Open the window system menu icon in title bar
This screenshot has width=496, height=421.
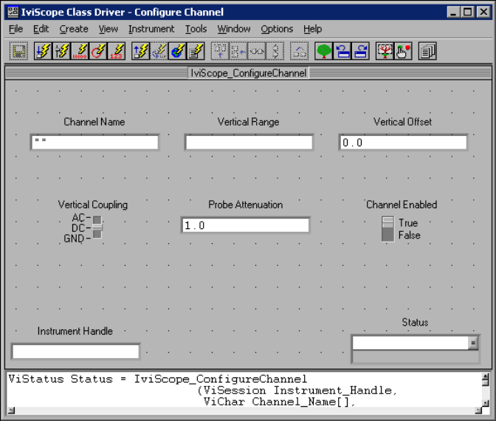[x=13, y=12]
